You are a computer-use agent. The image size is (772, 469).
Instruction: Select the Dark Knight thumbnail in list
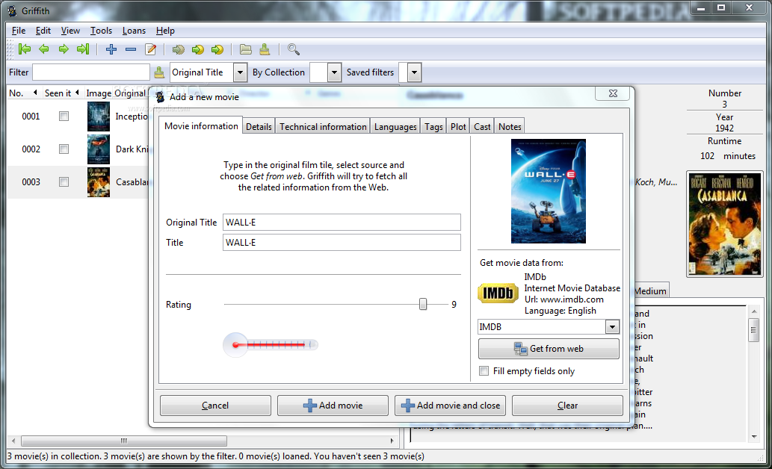[99, 149]
